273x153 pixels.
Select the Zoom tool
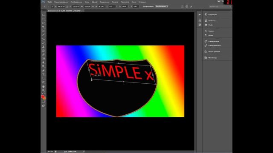tap(43, 91)
